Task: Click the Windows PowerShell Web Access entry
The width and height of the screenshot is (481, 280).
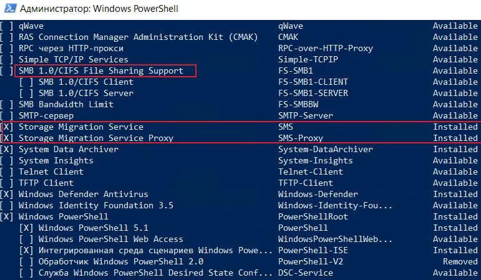Action: pyautogui.click(x=111, y=239)
